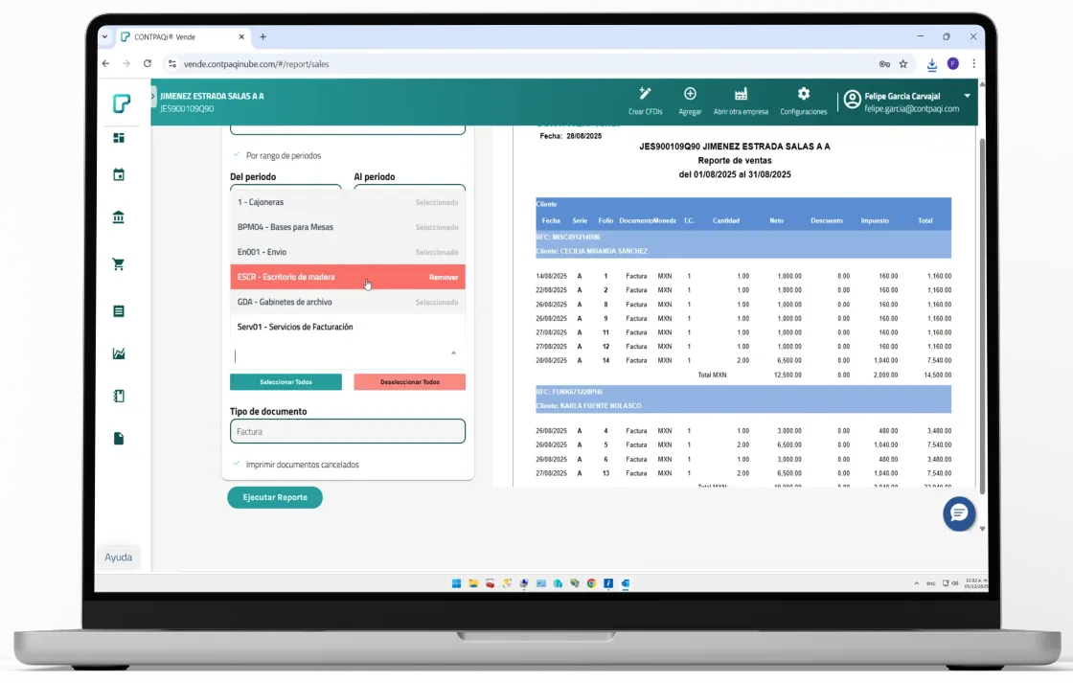The height and width of the screenshot is (683, 1073).
Task: Close the CONTPAQi Vende tab
Action: 241,37
